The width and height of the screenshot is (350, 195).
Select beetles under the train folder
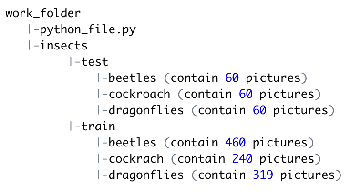(133, 143)
